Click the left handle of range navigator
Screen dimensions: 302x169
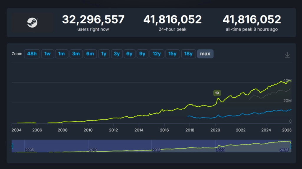point(12,146)
